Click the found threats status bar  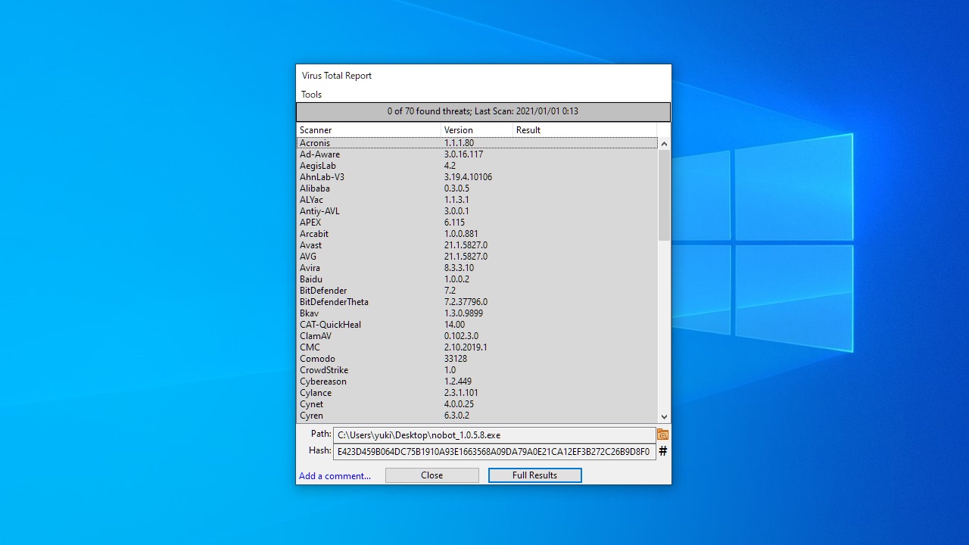coord(483,112)
